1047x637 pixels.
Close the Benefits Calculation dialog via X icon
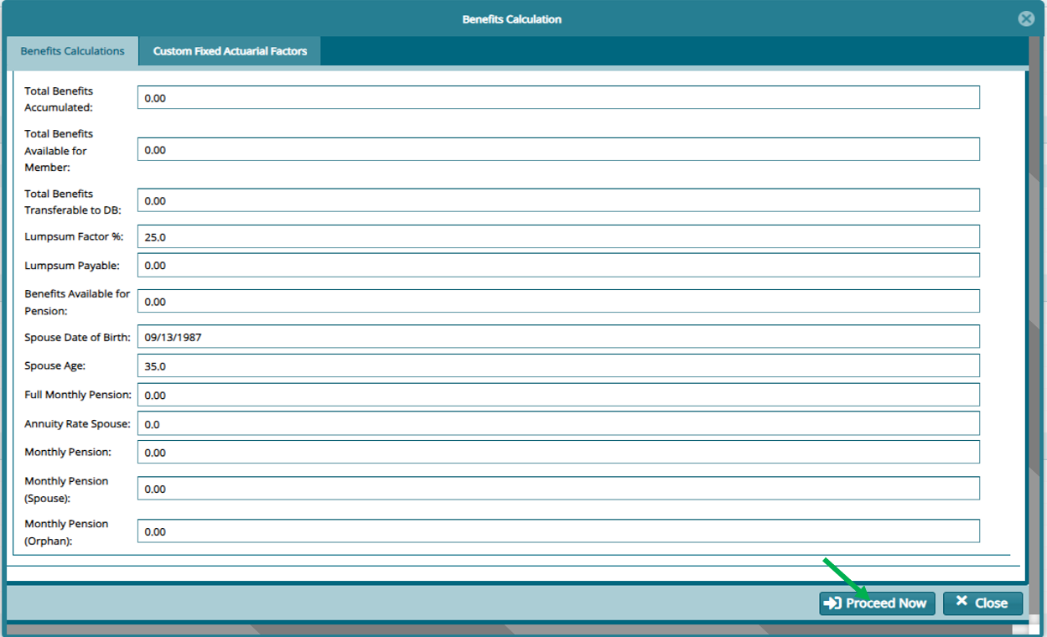(x=1025, y=19)
